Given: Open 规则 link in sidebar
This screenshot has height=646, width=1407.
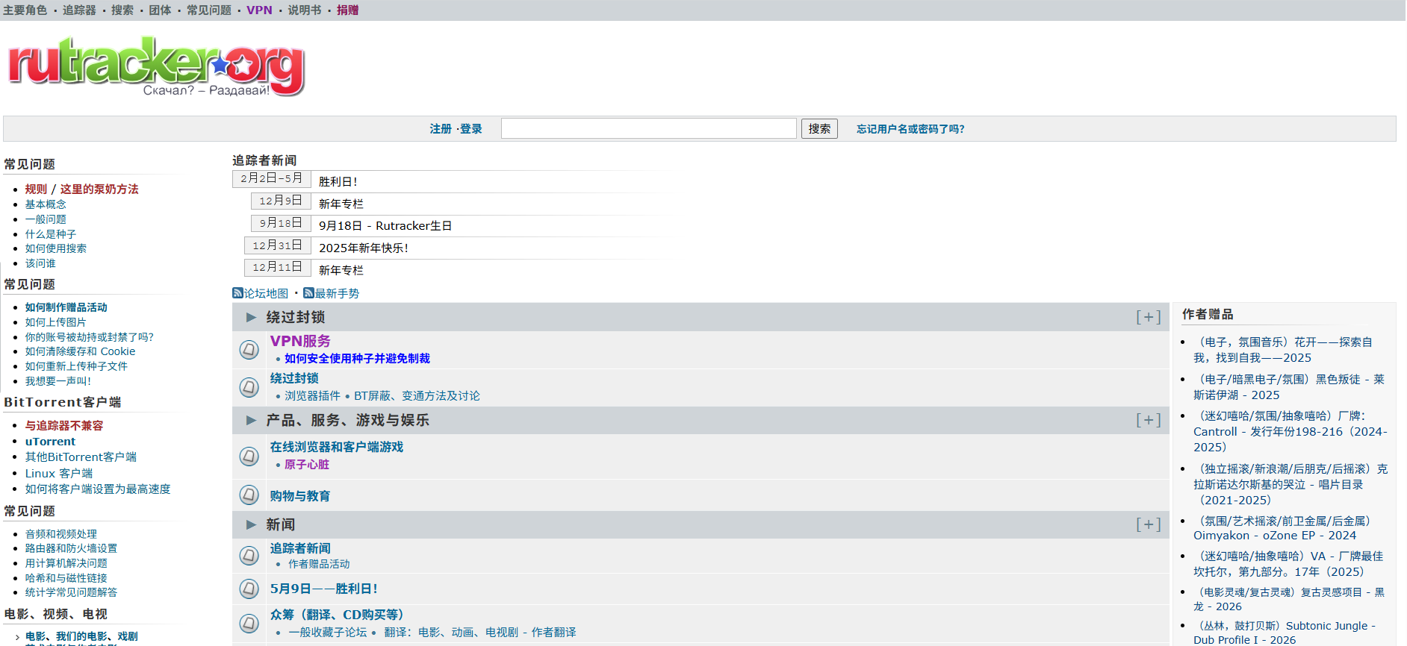Looking at the screenshot, I should pyautogui.click(x=36, y=189).
